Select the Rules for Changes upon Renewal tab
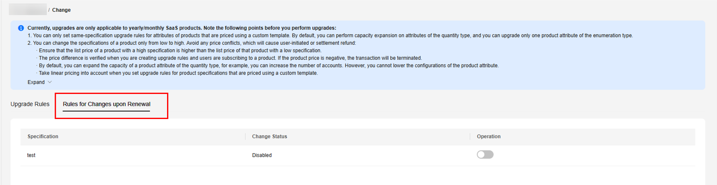Screen dimensions: 717x185 107,104
